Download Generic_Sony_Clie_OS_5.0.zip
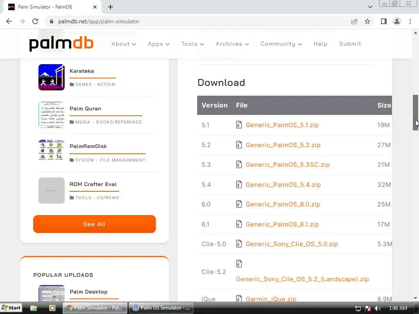The image size is (419, 314). click(x=291, y=244)
